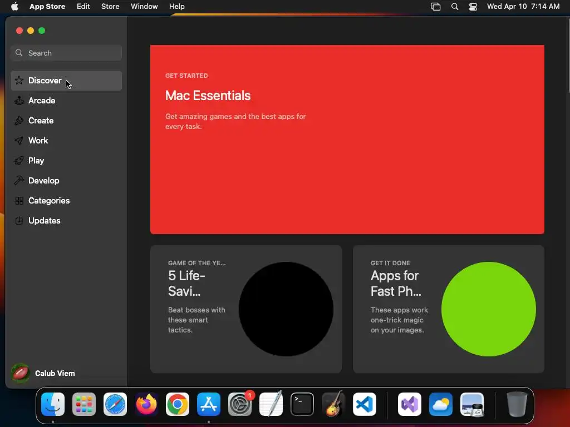Click "Beat bosses with these smart tactics"
This screenshot has width=570, height=427.
(196, 320)
